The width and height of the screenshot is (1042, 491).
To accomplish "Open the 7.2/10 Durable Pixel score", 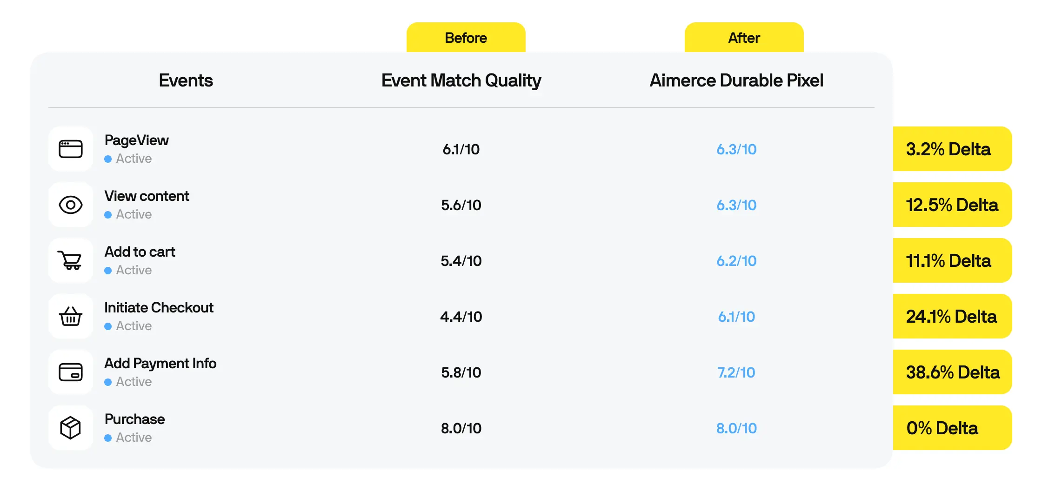I will point(736,372).
